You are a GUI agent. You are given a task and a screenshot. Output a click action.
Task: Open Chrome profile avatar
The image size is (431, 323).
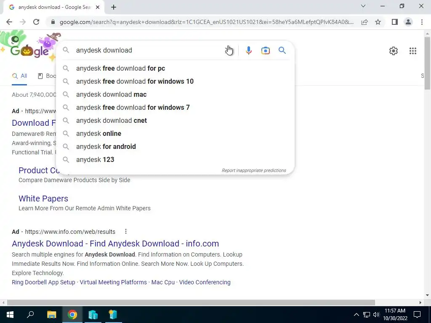[x=408, y=22]
